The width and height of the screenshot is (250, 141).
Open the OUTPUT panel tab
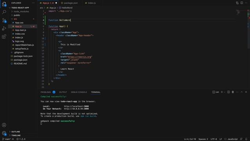[63, 92]
